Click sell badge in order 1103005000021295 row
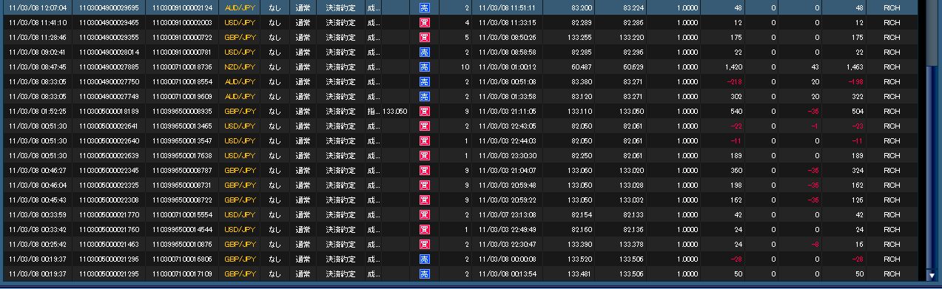Viewport: 942px width, 289px height. [424, 273]
